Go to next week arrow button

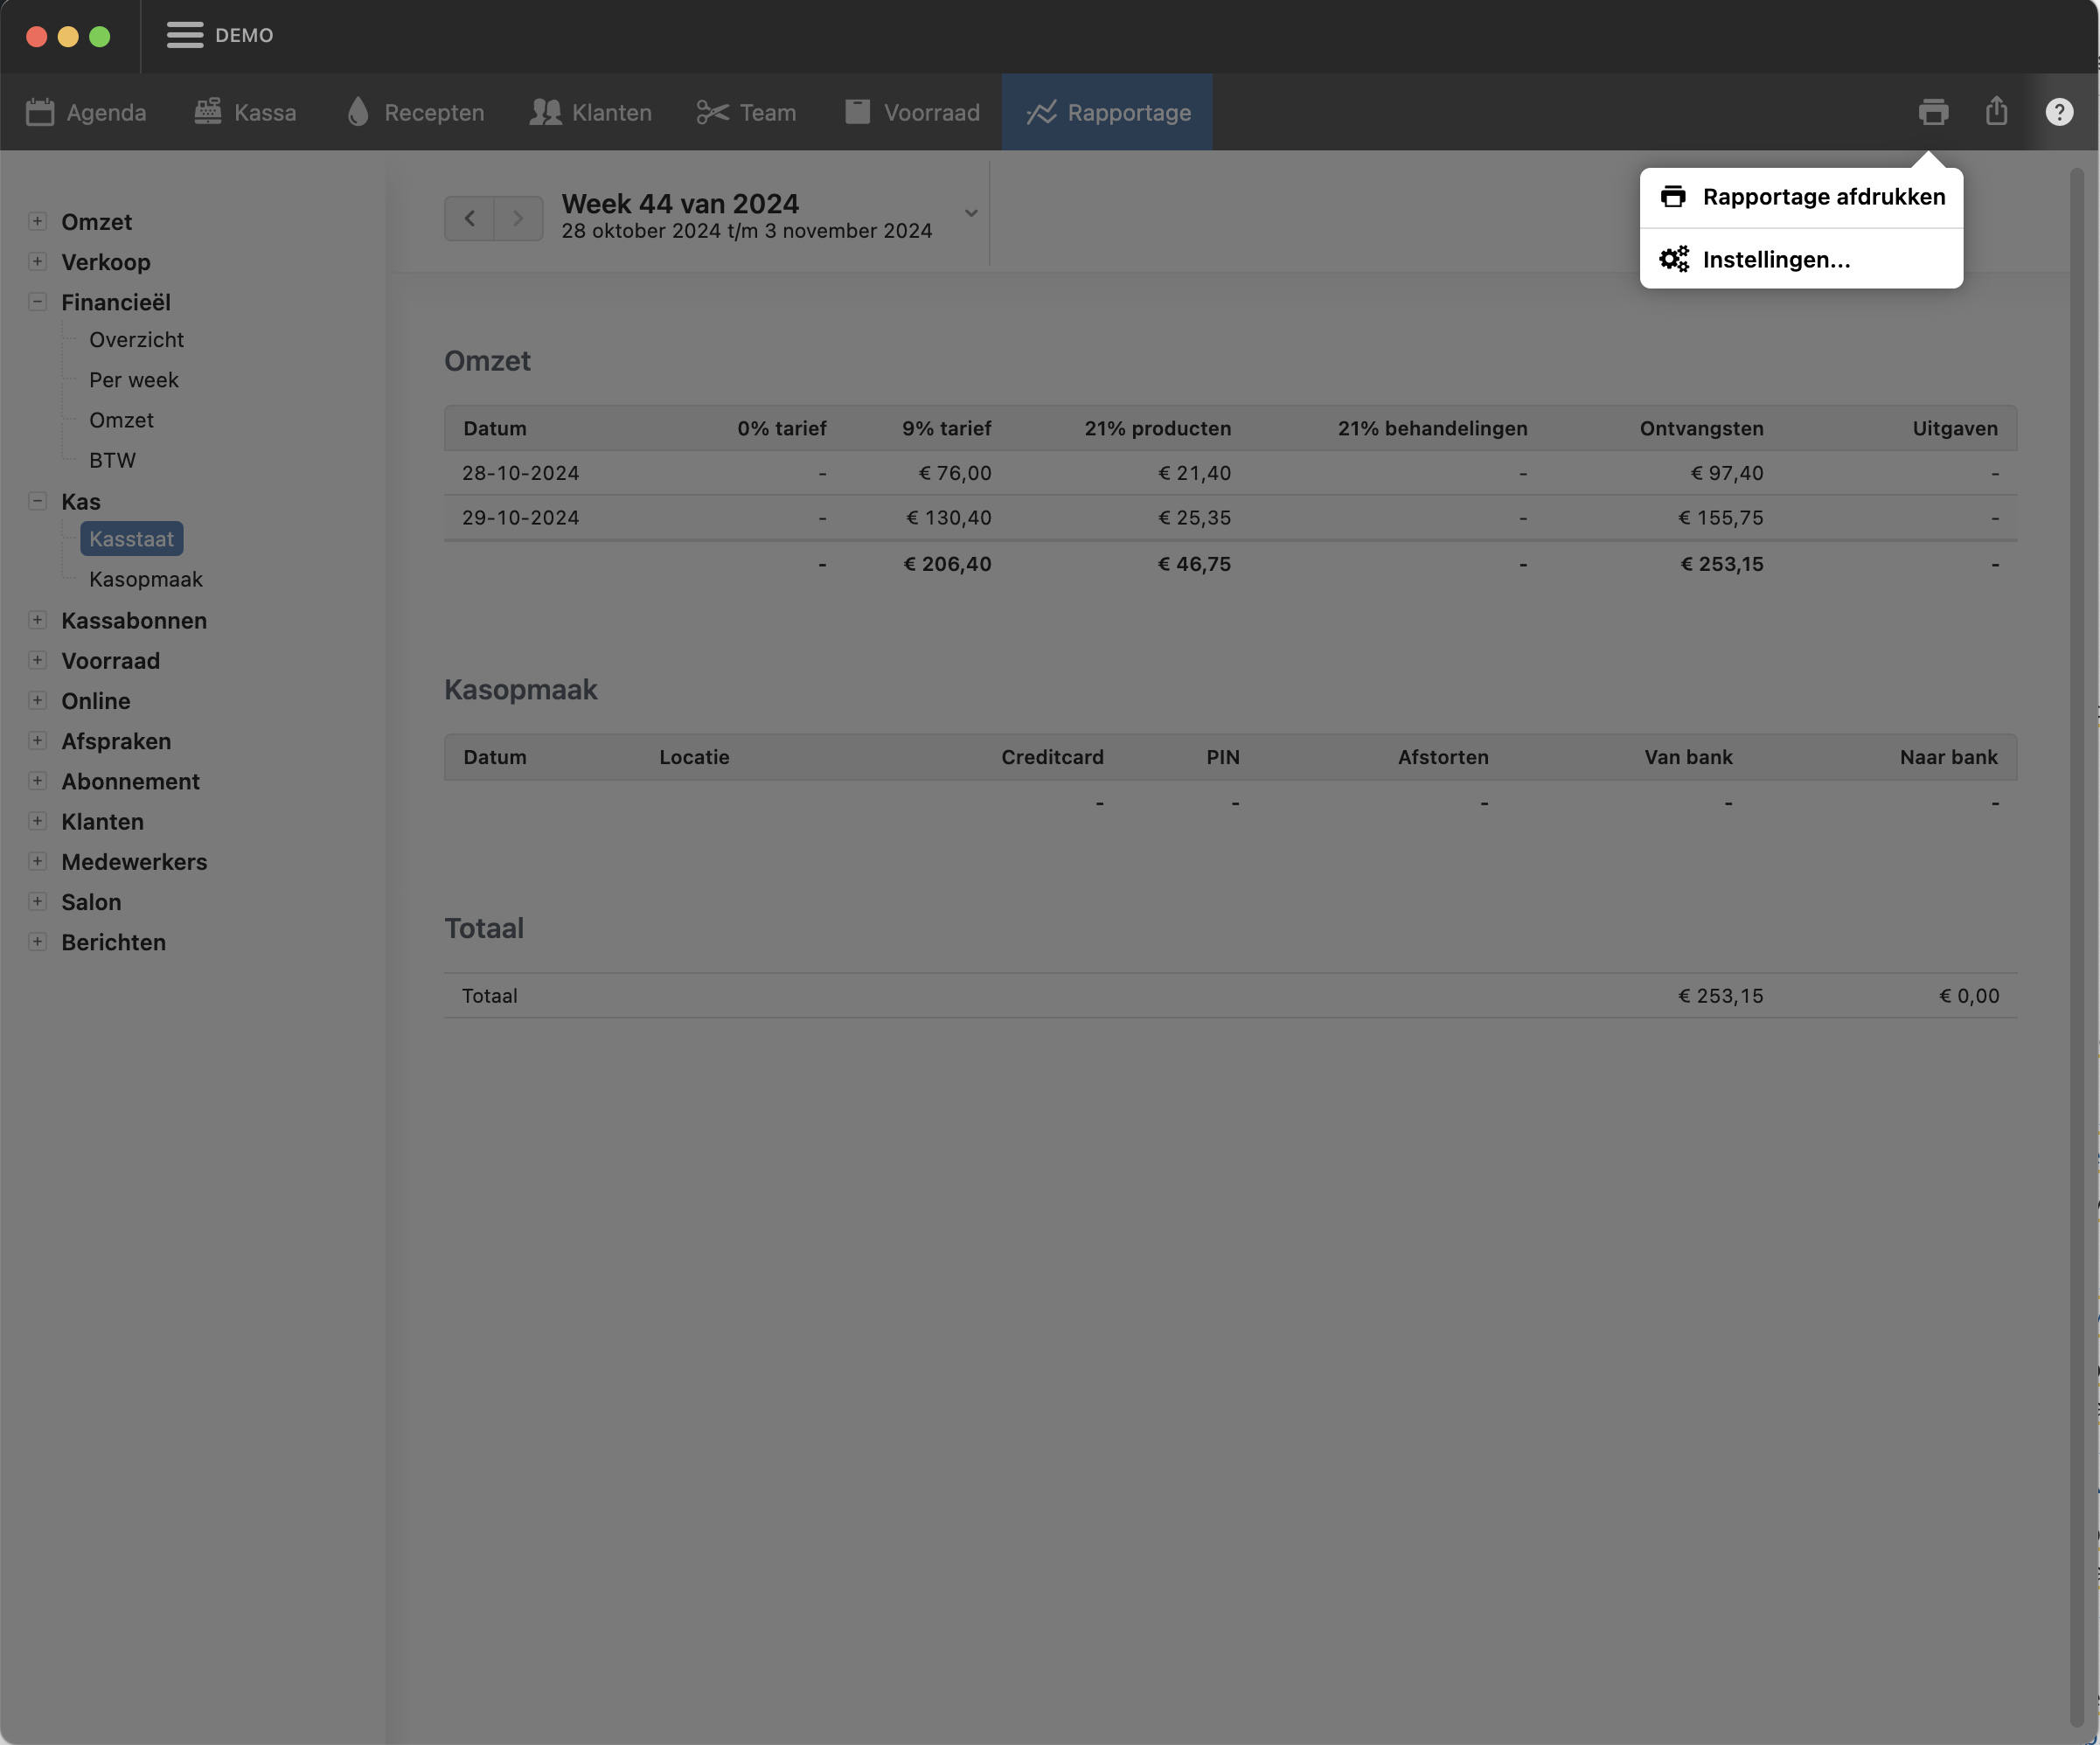(x=518, y=218)
